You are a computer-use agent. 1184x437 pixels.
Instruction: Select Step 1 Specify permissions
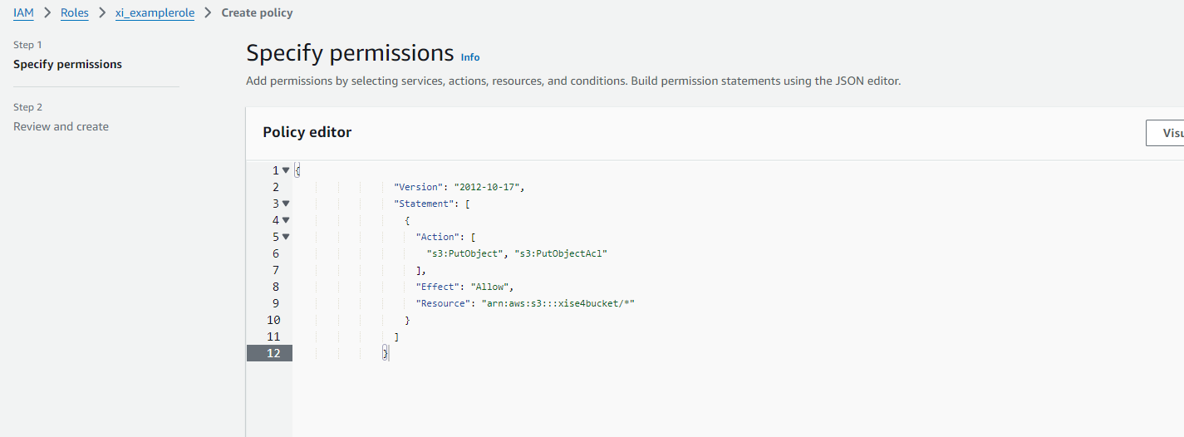[x=67, y=64]
